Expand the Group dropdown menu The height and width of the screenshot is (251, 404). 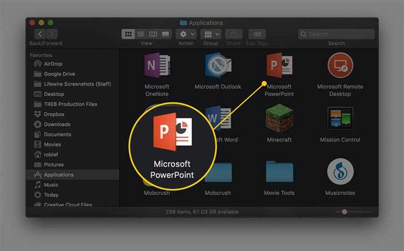[x=211, y=34]
